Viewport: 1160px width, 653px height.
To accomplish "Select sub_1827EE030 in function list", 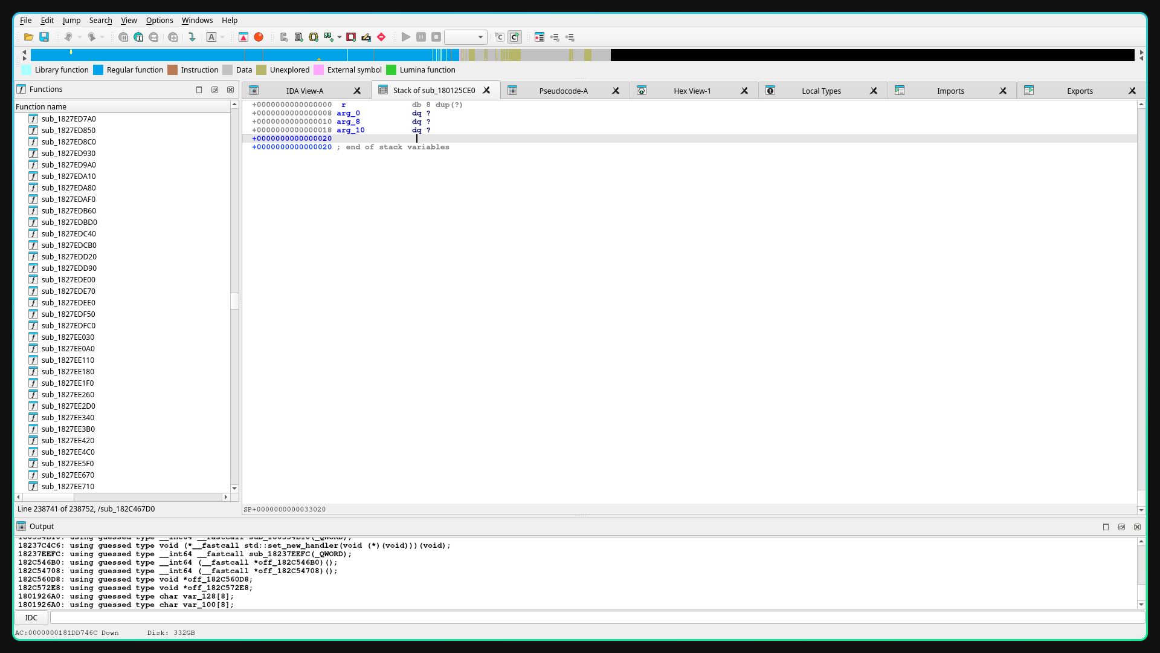I will tap(68, 337).
